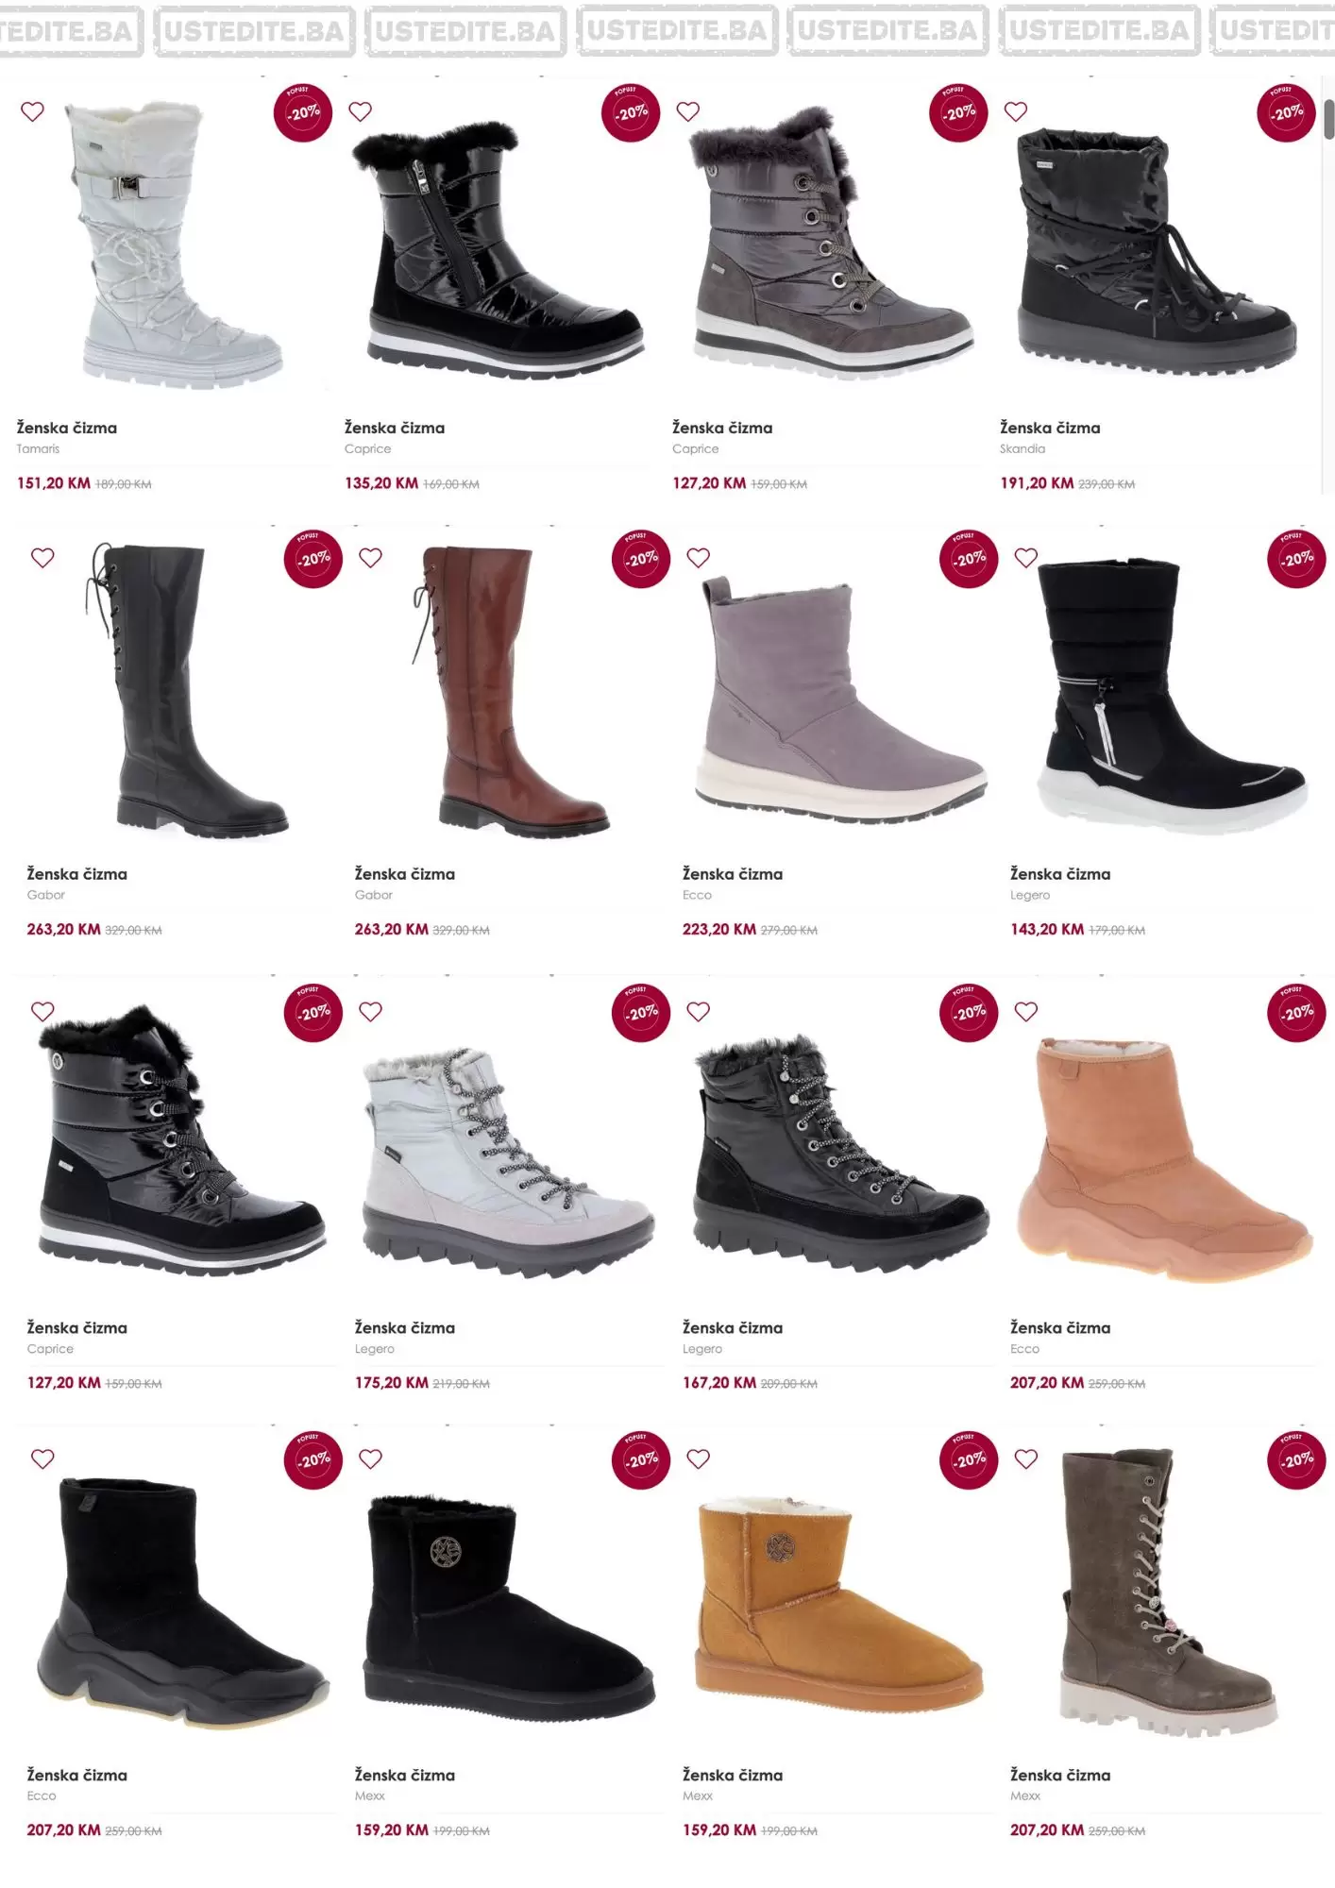Heart the grey Ecco suede boot
This screenshot has width=1335, height=1888.
(x=698, y=558)
